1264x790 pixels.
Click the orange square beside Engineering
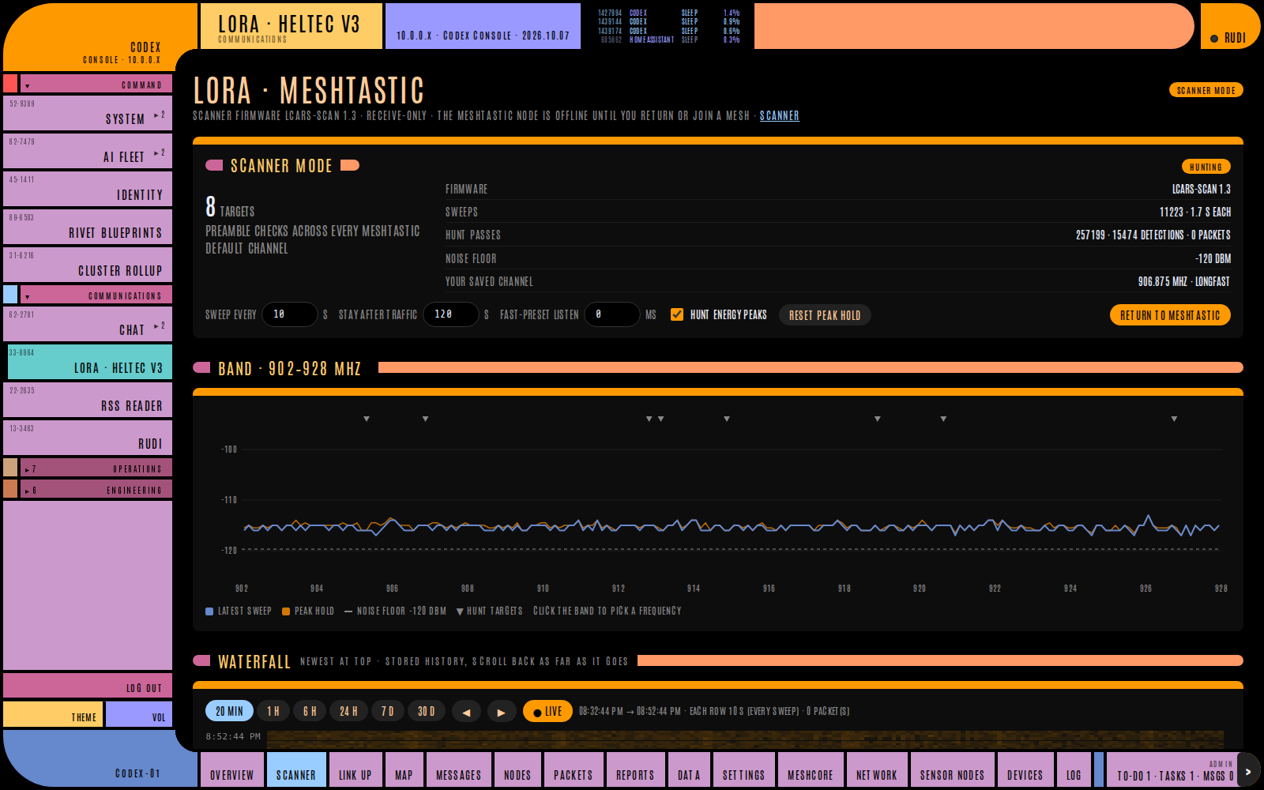tap(10, 489)
